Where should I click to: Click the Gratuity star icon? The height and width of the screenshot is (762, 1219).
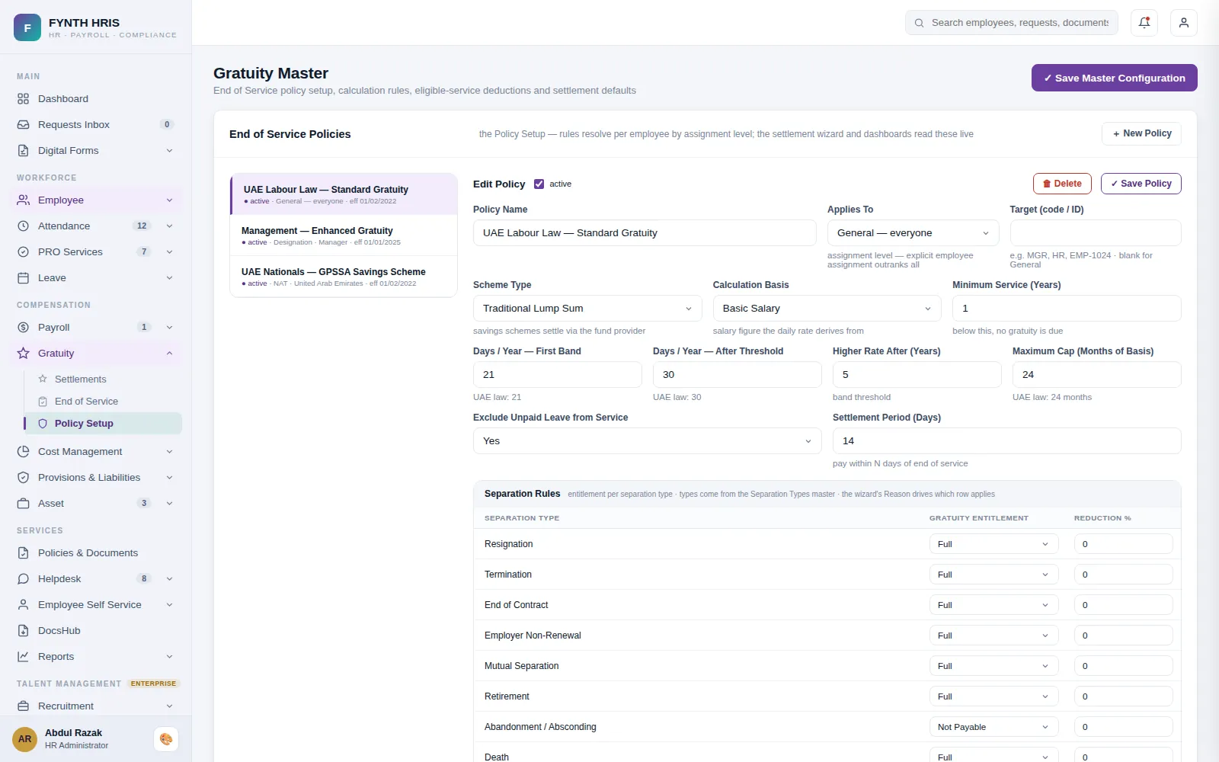pos(24,354)
